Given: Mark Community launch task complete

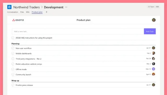Looking at the screenshot, I should pos(13,75).
